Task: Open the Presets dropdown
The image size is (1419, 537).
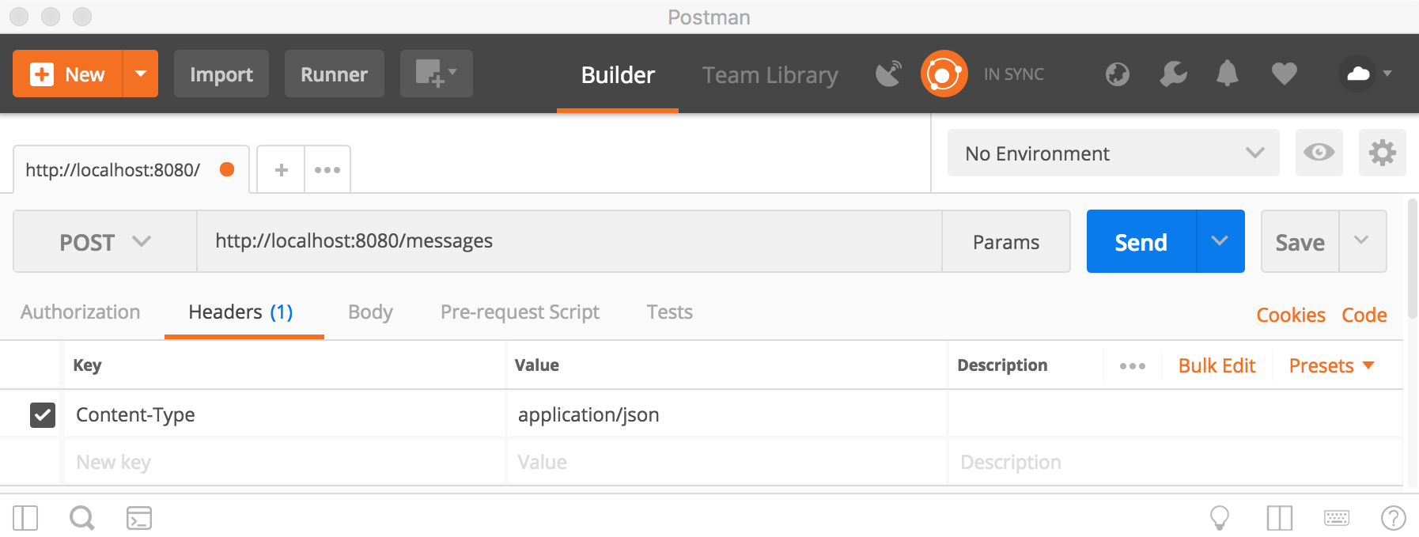Action: tap(1331, 365)
